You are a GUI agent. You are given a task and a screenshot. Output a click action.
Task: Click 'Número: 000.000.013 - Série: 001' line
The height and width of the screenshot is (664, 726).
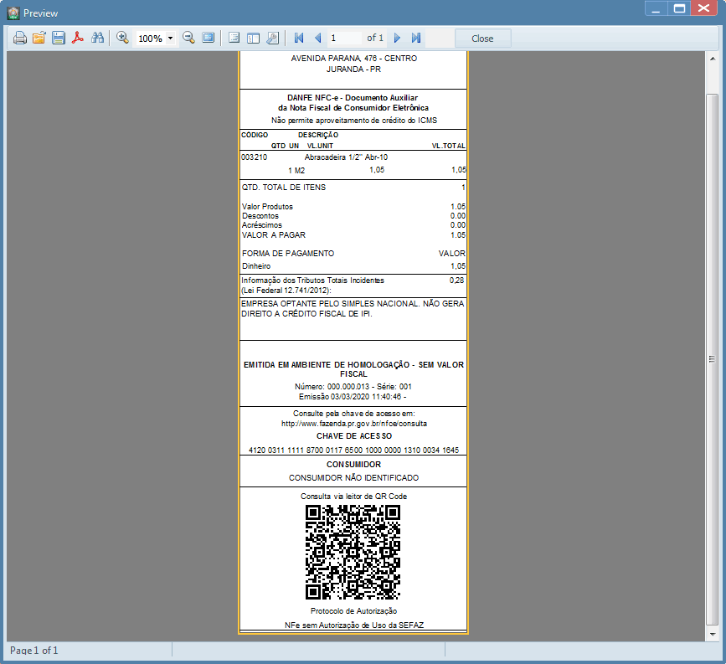click(x=353, y=387)
